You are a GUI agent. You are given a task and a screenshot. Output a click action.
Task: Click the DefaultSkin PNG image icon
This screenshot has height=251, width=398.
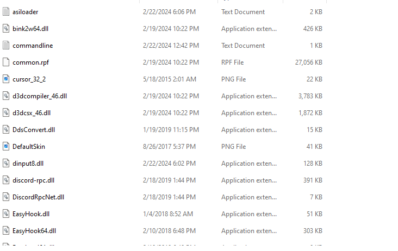pos(6,147)
